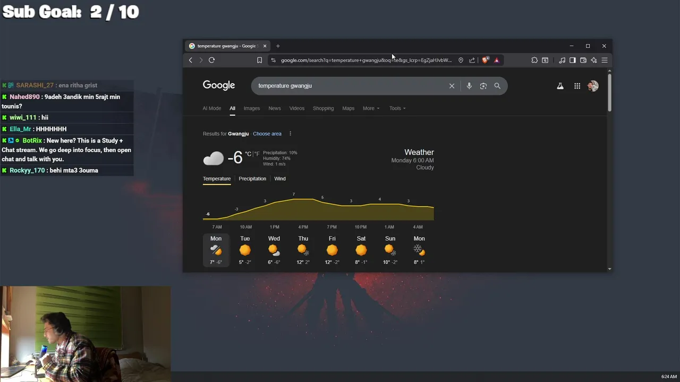Screen dimensions: 680x382
Task: Click the Google search input field
Action: click(x=351, y=86)
